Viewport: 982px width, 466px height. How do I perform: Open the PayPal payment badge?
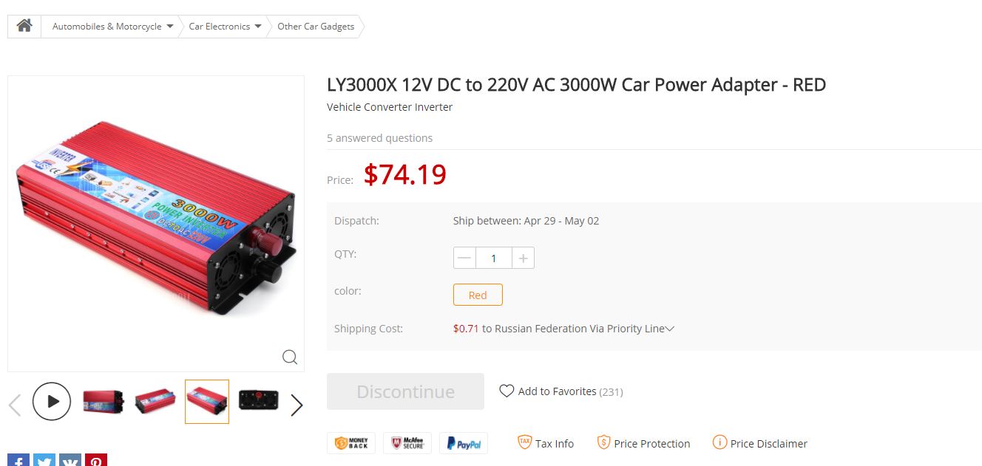click(464, 443)
